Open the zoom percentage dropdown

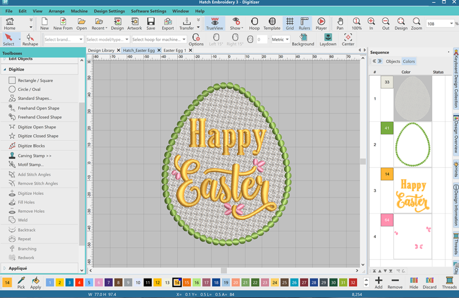pos(451,24)
